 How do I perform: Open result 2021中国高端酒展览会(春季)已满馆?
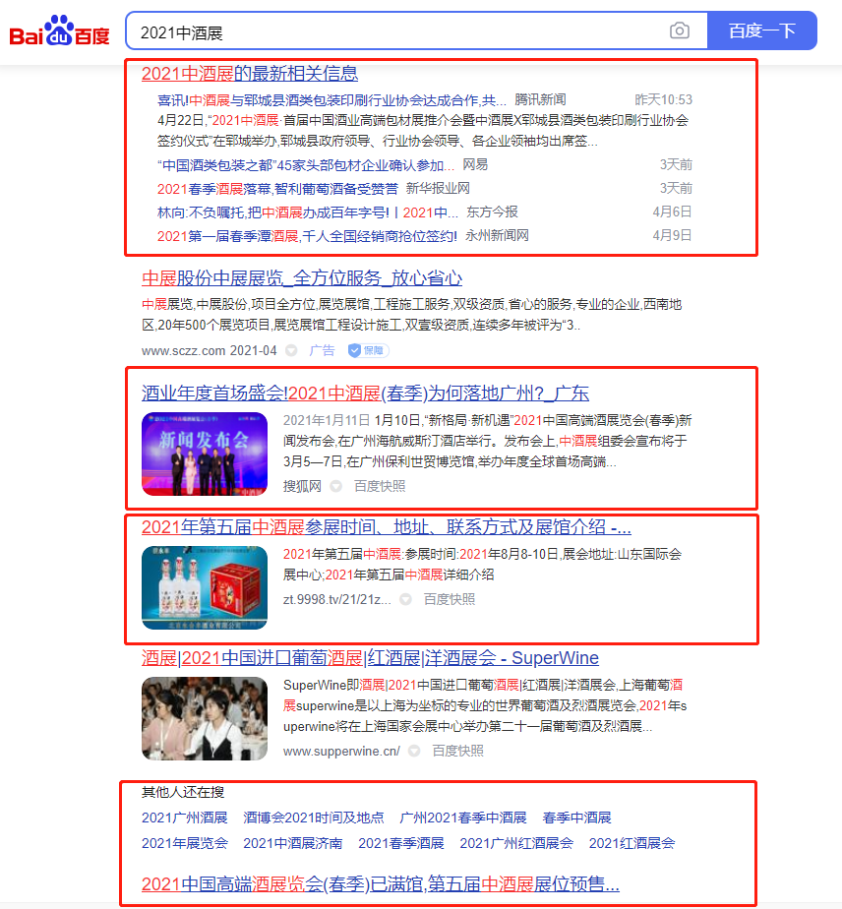click(x=381, y=884)
